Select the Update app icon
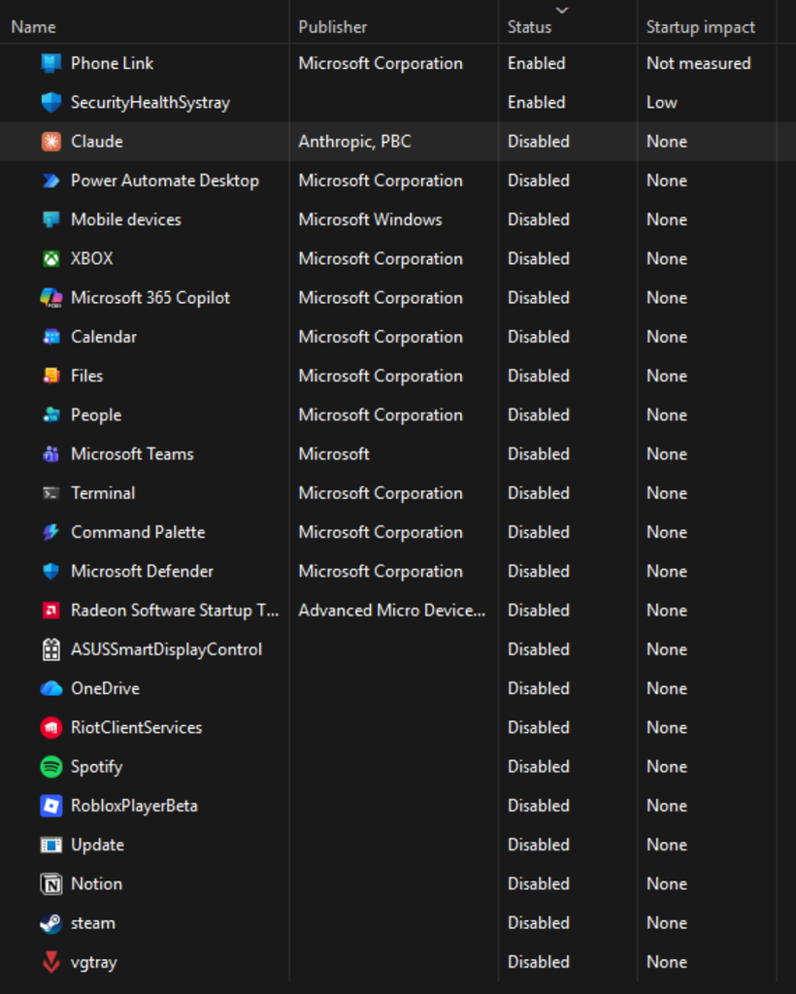Screen dimensions: 796x994 pyautogui.click(x=51, y=845)
